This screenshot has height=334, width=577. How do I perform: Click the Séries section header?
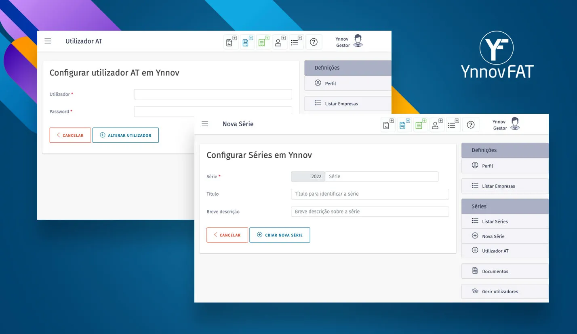505,206
